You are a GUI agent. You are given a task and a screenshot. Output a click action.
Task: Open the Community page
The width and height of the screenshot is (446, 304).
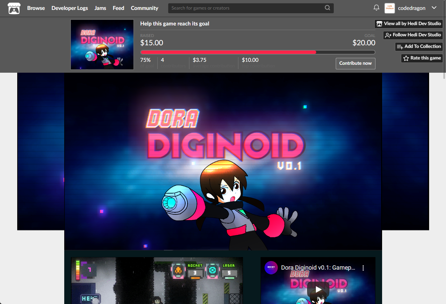click(x=144, y=8)
